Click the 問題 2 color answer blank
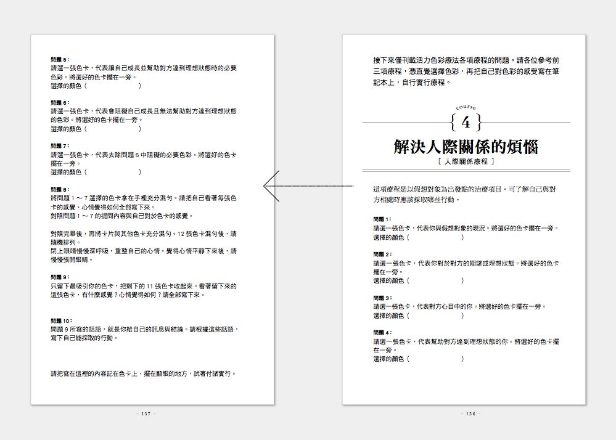Image resolution: width=616 pixels, height=440 pixels. (435, 280)
